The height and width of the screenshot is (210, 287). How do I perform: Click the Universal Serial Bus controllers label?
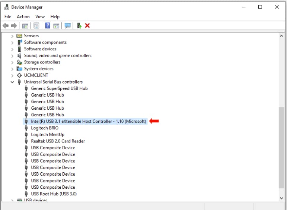(53, 82)
